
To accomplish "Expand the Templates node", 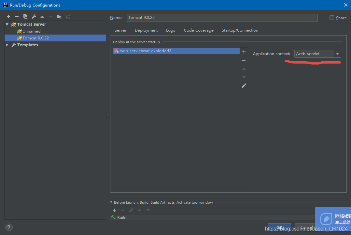I will [x=7, y=45].
